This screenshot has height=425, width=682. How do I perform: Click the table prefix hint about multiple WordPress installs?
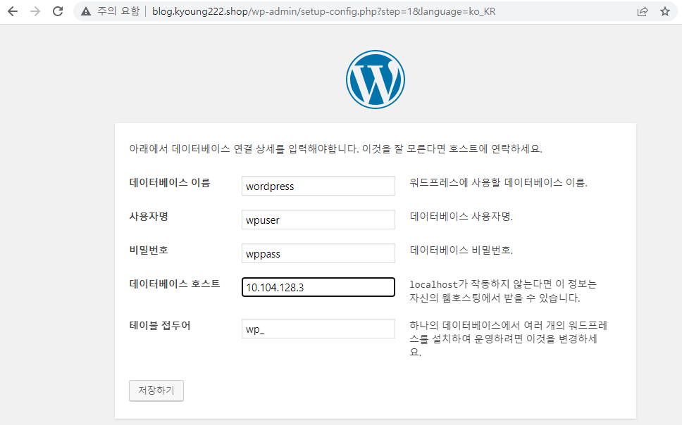coord(509,338)
